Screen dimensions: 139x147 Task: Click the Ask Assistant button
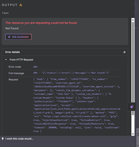pos(18,37)
